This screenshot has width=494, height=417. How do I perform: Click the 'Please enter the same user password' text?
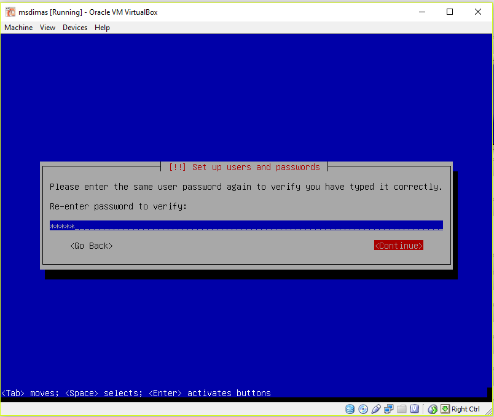coord(136,187)
